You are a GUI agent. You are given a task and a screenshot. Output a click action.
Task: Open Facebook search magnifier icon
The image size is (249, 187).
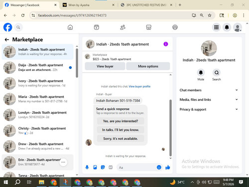(x=18, y=27)
